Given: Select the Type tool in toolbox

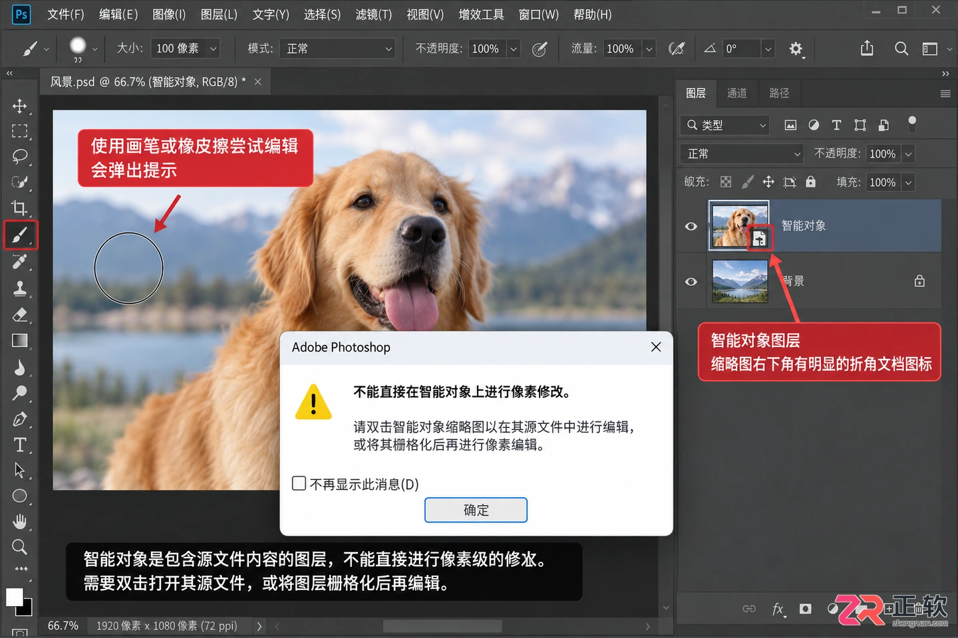Looking at the screenshot, I should (20, 445).
